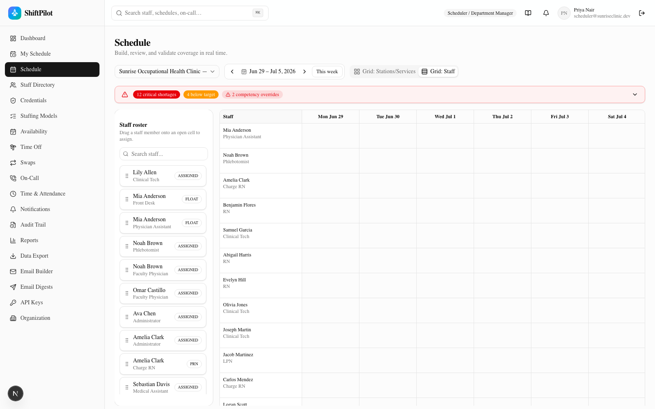Open Reports page

click(52, 240)
